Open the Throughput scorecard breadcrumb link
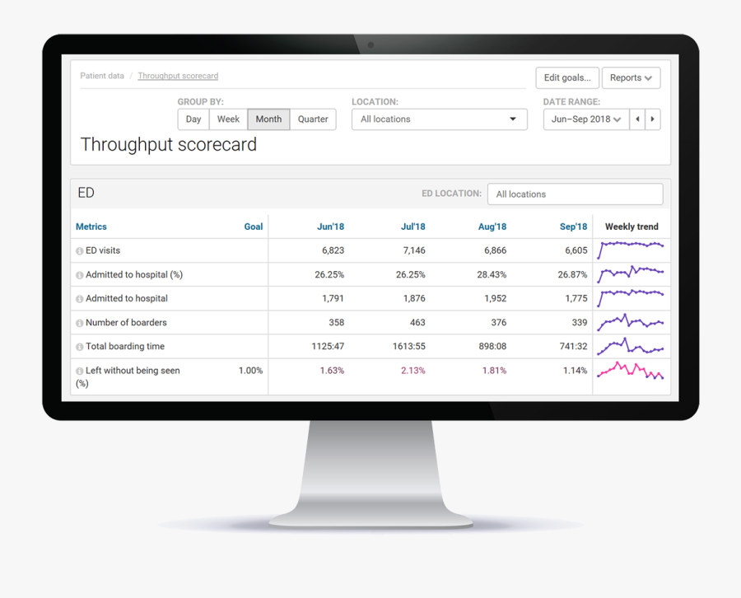This screenshot has height=598, width=741. tap(178, 76)
